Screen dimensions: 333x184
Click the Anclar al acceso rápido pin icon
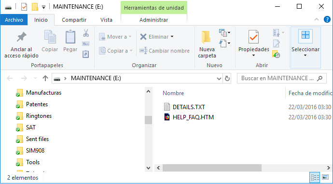pos(21,37)
